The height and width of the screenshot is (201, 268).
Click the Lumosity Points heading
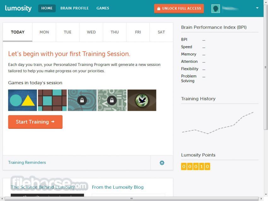coord(198,155)
